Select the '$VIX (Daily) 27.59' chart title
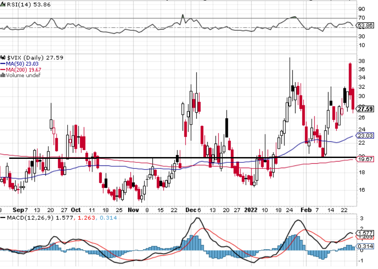This screenshot has width=378, height=269. pos(35,57)
